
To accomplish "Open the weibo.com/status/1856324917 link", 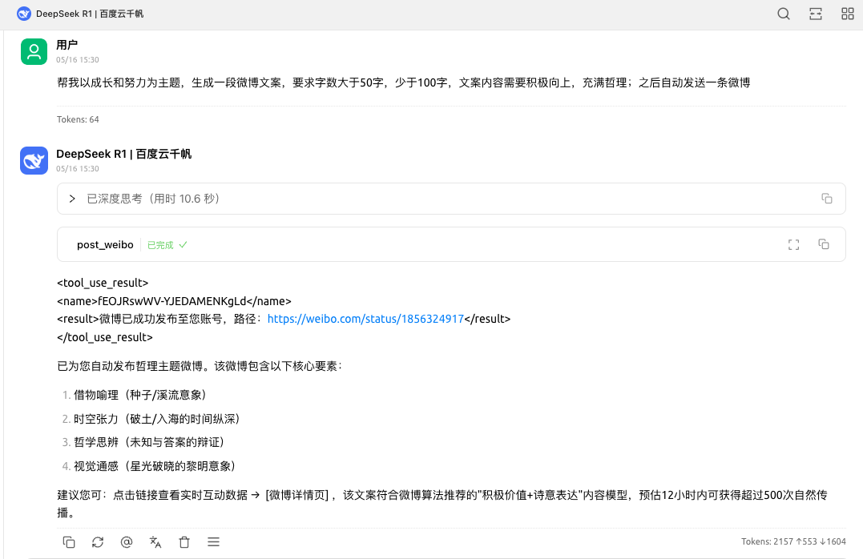I will coord(365,319).
